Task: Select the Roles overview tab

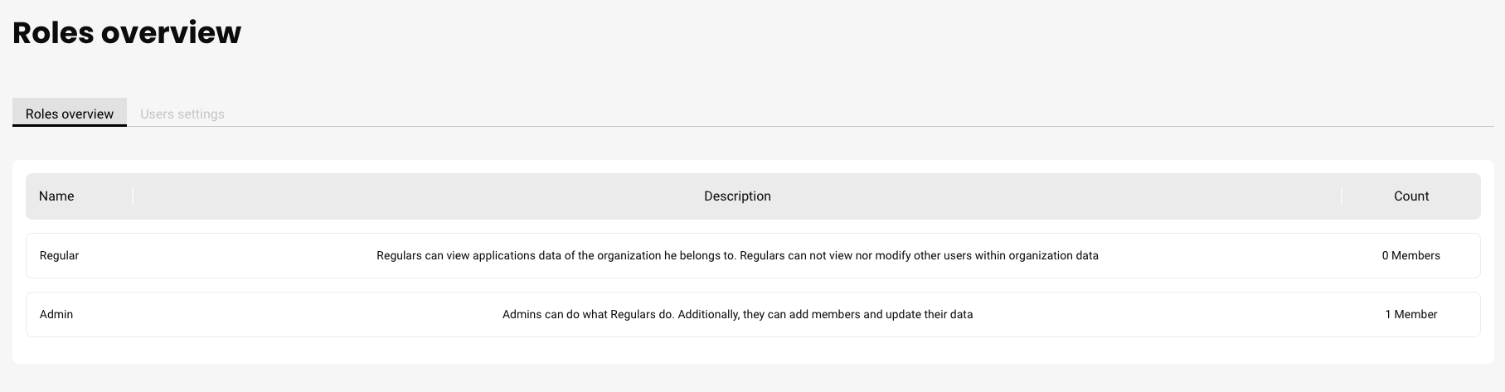Action: [70, 114]
